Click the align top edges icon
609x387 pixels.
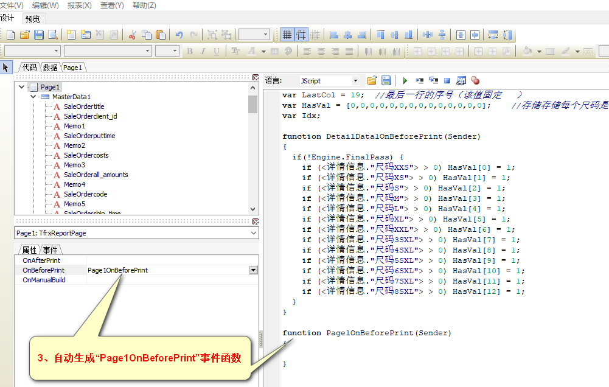pyautogui.click(x=380, y=35)
